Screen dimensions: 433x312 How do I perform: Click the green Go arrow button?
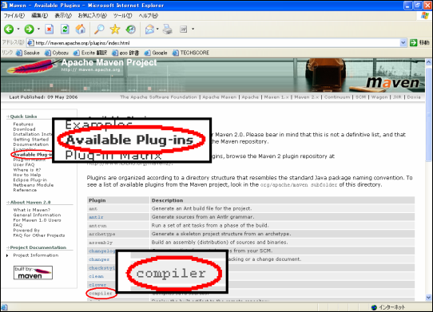pyautogui.click(x=413, y=43)
